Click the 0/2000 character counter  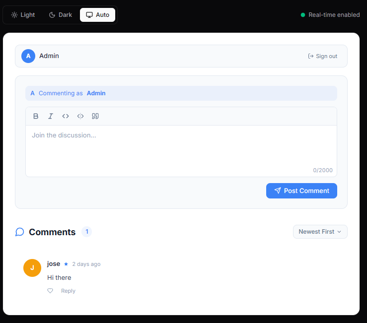point(323,170)
